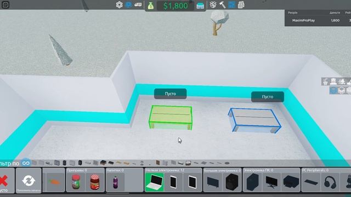The width and height of the screenshot is (351, 197).
Task: Click the 'PC Peripherals: 0' category header
Action: click(315, 170)
